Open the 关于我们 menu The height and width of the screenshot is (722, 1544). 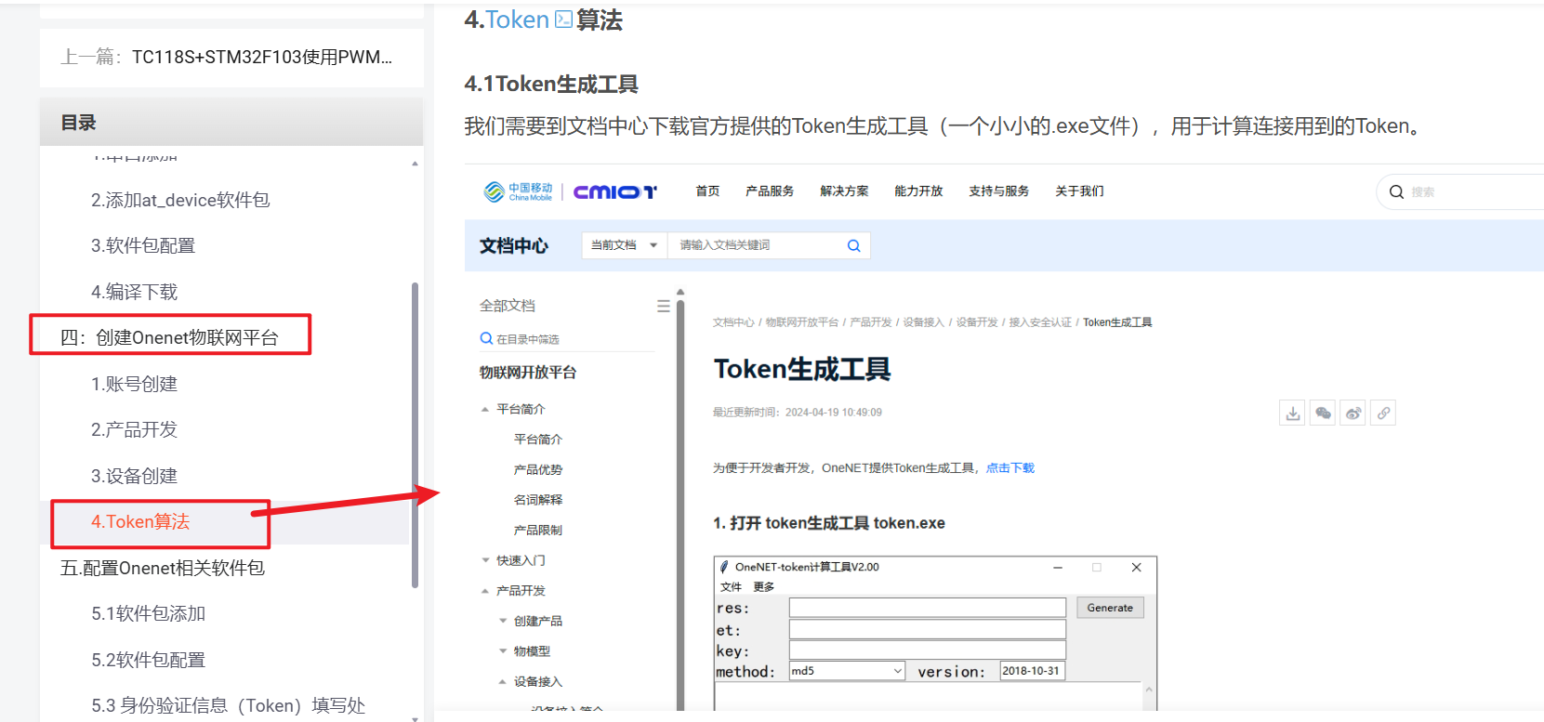tap(1079, 191)
